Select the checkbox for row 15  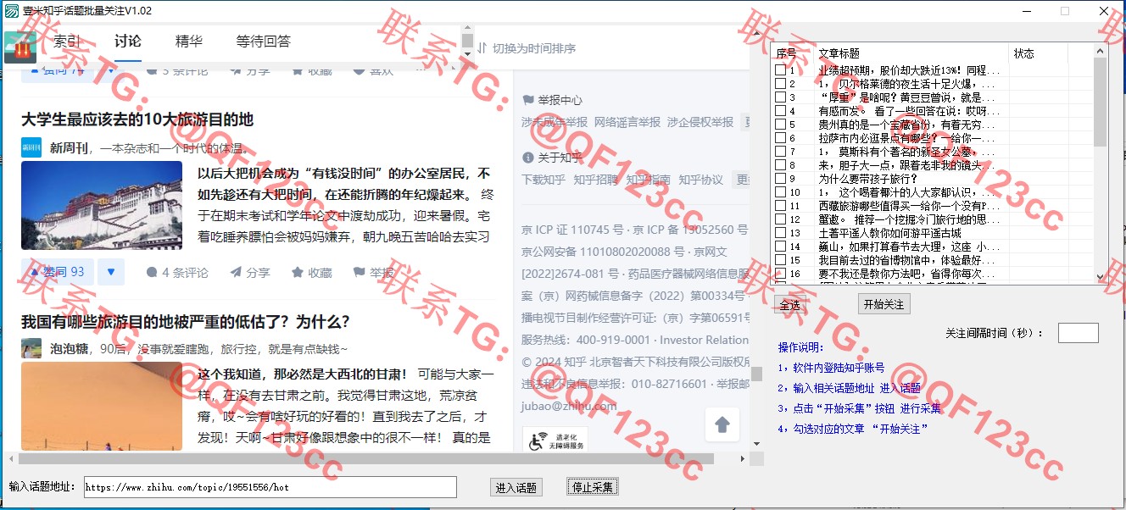[x=780, y=260]
